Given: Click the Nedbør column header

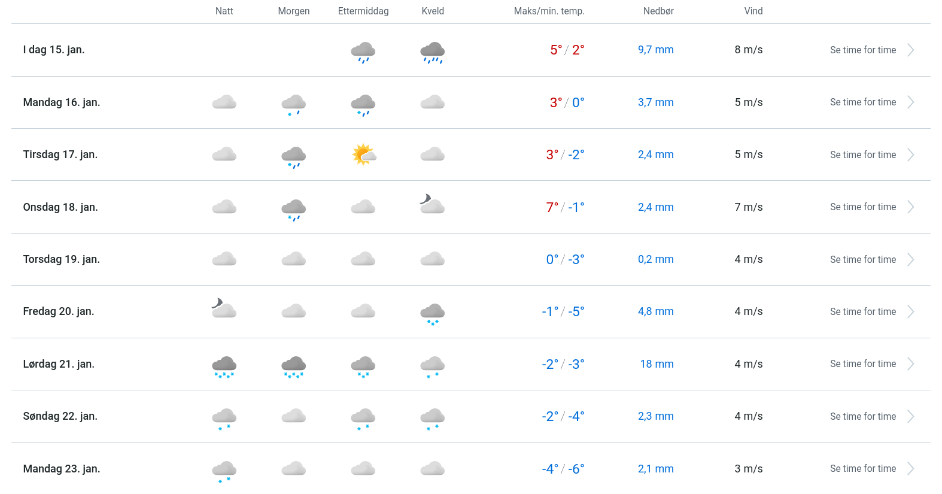Looking at the screenshot, I should pyautogui.click(x=658, y=11).
